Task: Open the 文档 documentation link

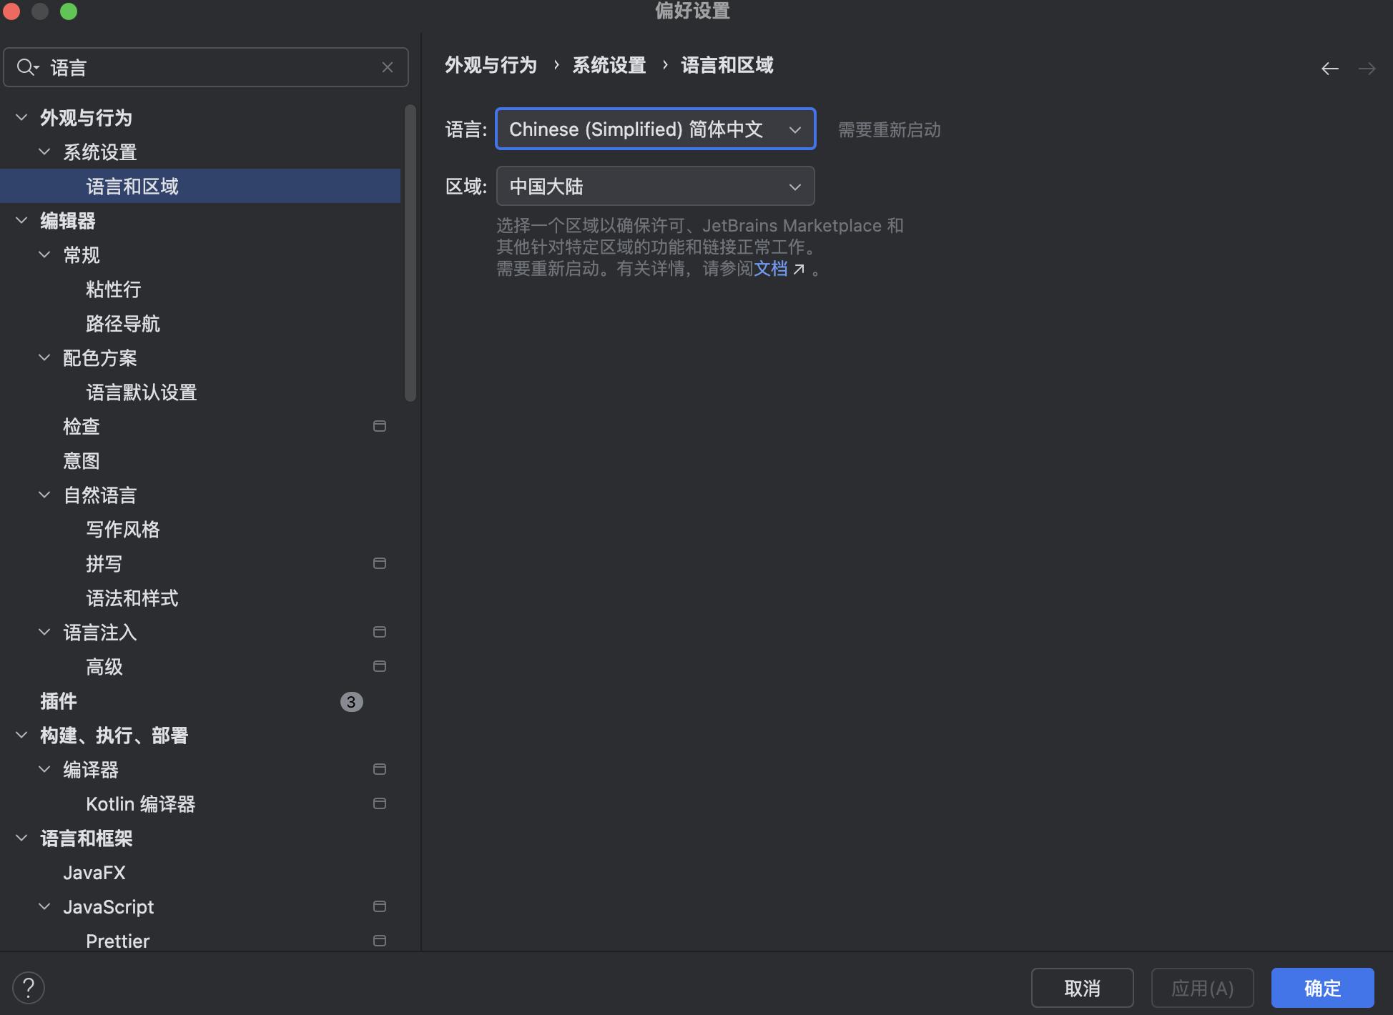Action: tap(772, 269)
